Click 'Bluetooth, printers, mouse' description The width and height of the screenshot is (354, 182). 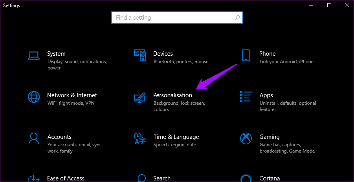(x=181, y=62)
